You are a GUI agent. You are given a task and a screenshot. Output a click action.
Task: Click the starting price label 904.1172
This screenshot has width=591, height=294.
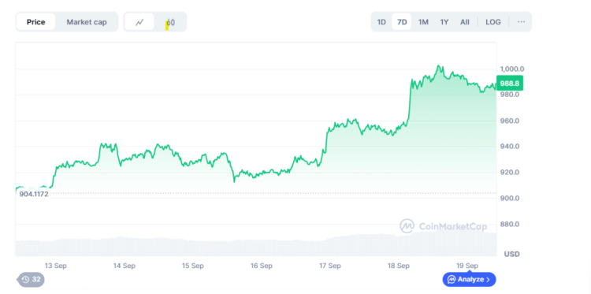[34, 194]
